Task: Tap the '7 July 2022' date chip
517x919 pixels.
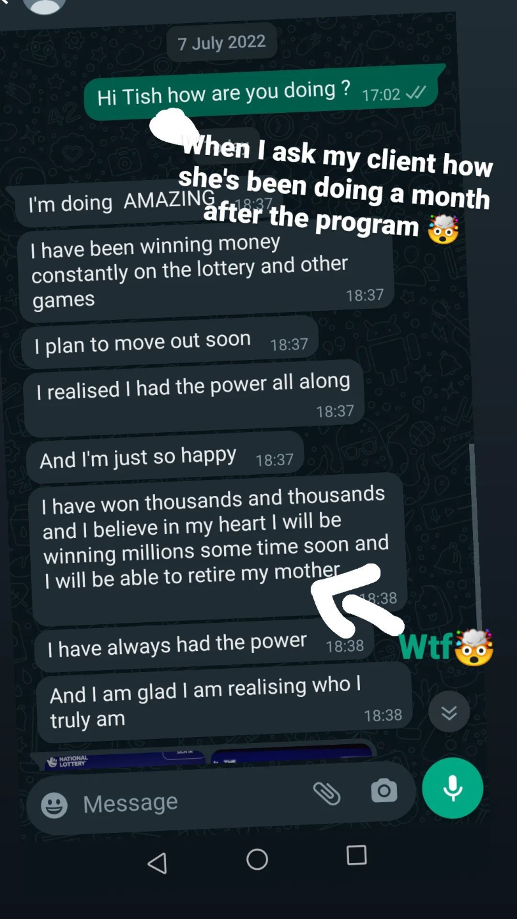Action: [221, 43]
